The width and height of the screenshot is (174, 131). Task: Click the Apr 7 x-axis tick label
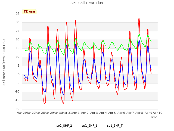(x=130, y=113)
